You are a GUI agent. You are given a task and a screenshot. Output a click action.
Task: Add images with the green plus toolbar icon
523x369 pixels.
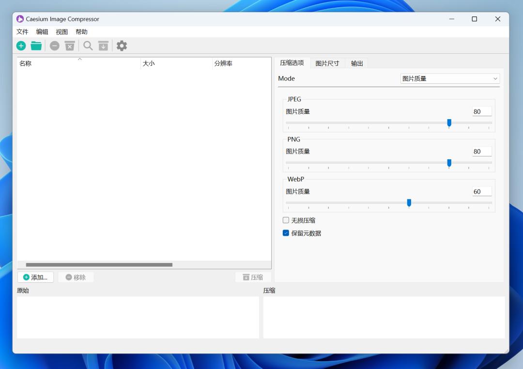click(x=21, y=46)
